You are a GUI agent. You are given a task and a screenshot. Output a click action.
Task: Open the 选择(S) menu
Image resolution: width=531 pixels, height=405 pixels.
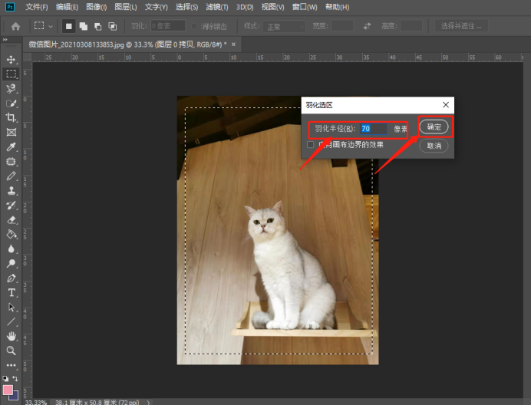186,7
